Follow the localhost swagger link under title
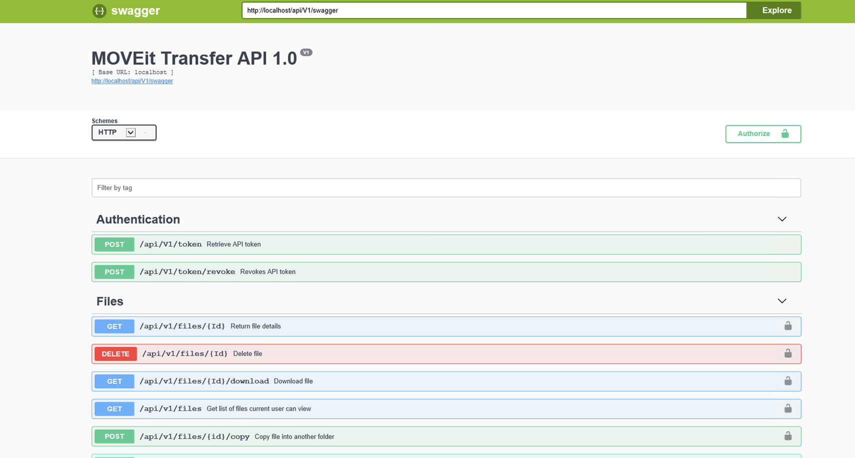 [x=132, y=81]
